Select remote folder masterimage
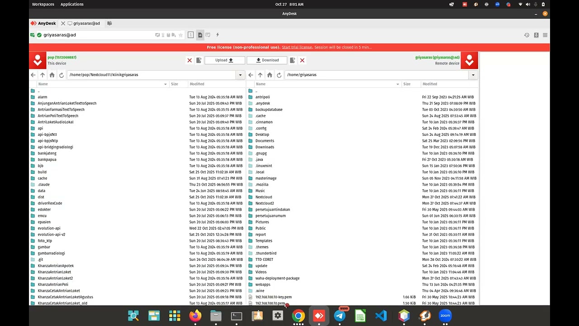 point(266,178)
